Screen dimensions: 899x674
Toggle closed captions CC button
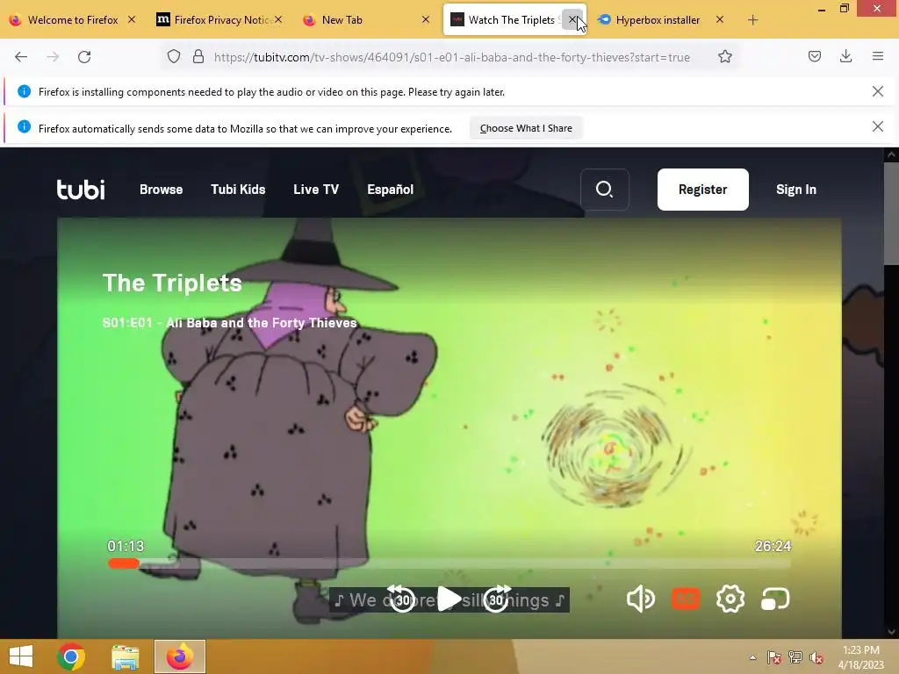tap(686, 599)
